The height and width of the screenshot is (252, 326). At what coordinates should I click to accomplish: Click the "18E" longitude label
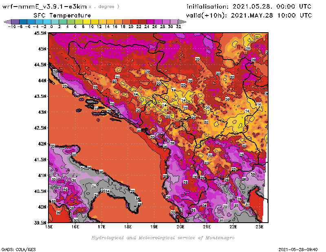click(128, 227)
